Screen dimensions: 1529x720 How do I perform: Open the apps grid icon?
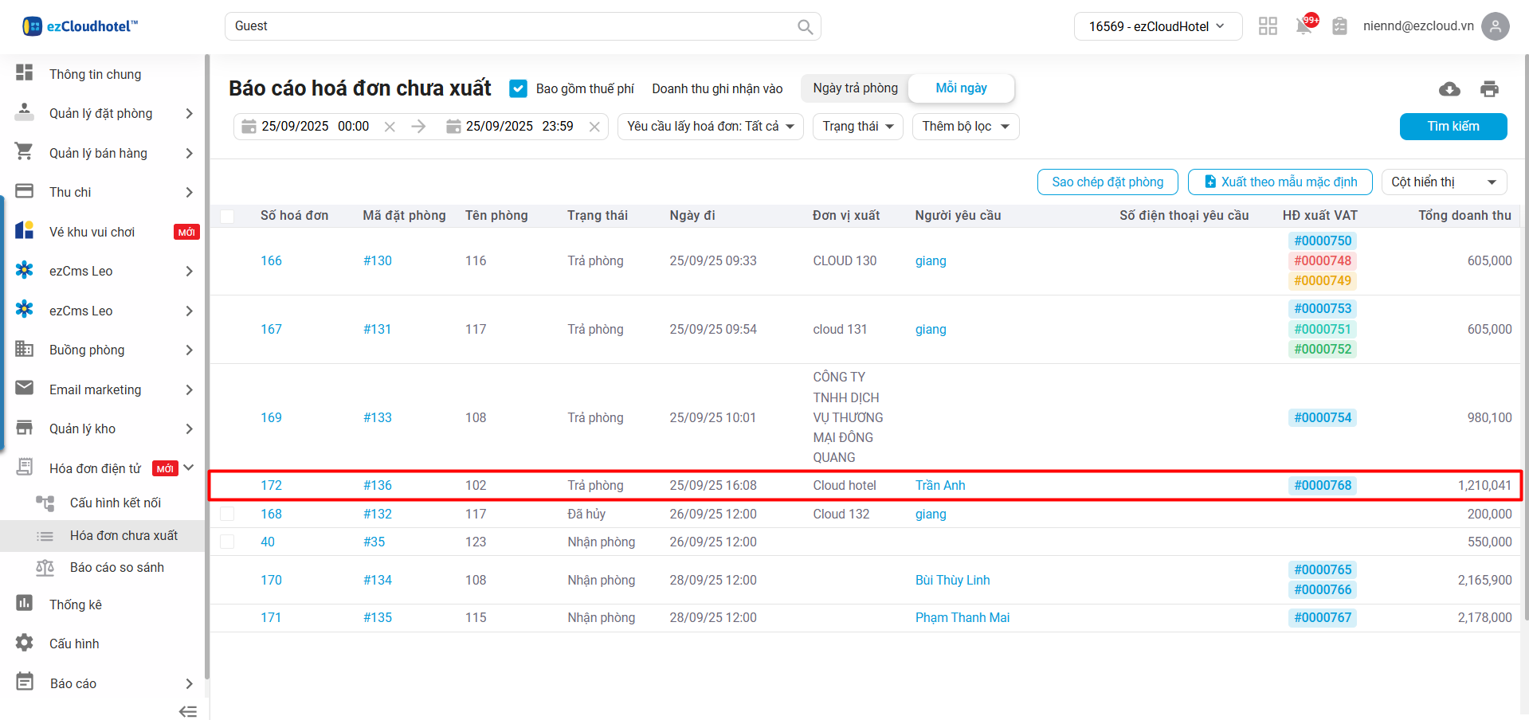pyautogui.click(x=1268, y=26)
